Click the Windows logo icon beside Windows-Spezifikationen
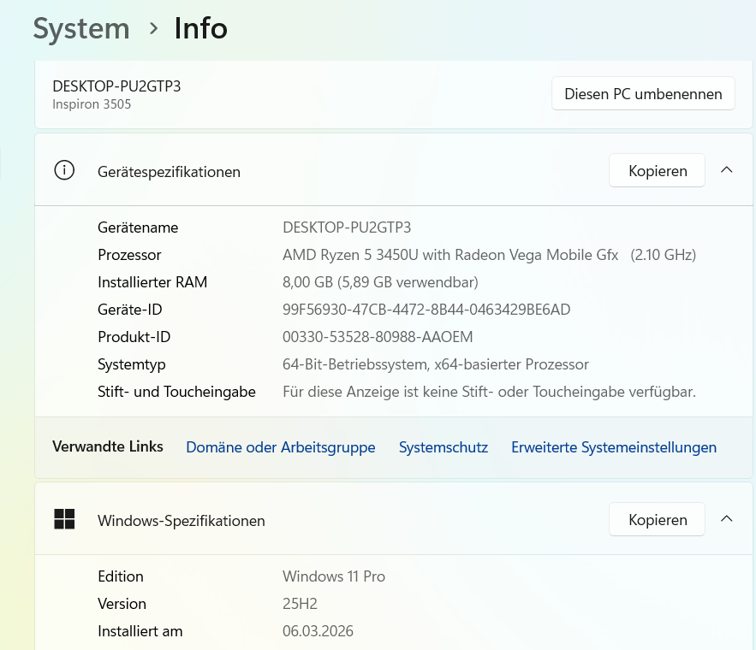 click(x=64, y=519)
